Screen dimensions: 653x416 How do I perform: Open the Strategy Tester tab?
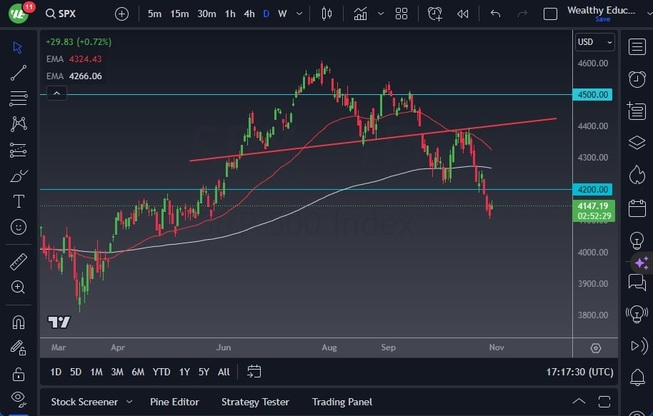255,402
